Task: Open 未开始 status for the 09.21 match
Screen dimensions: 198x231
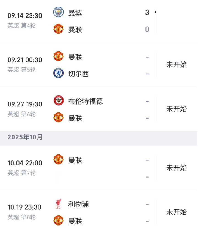Action: [177, 65]
